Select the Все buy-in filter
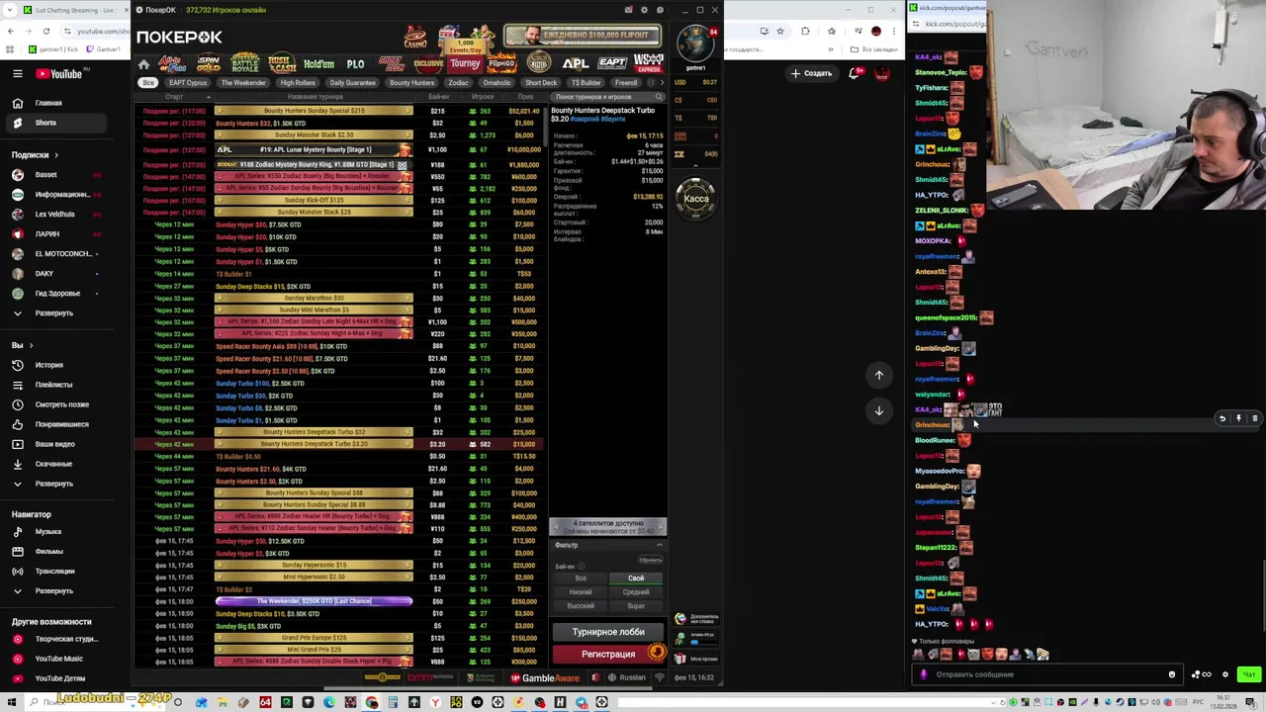This screenshot has width=1266, height=712. click(581, 578)
